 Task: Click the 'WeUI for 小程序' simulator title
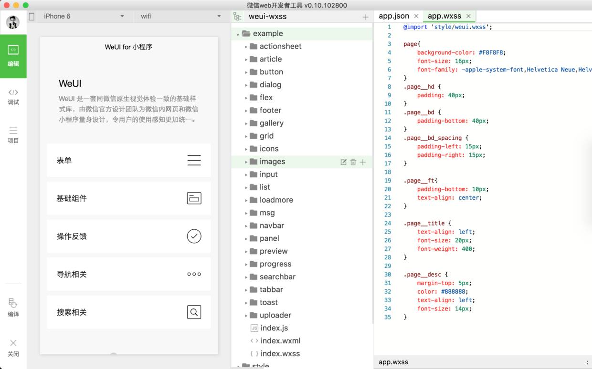(x=128, y=47)
